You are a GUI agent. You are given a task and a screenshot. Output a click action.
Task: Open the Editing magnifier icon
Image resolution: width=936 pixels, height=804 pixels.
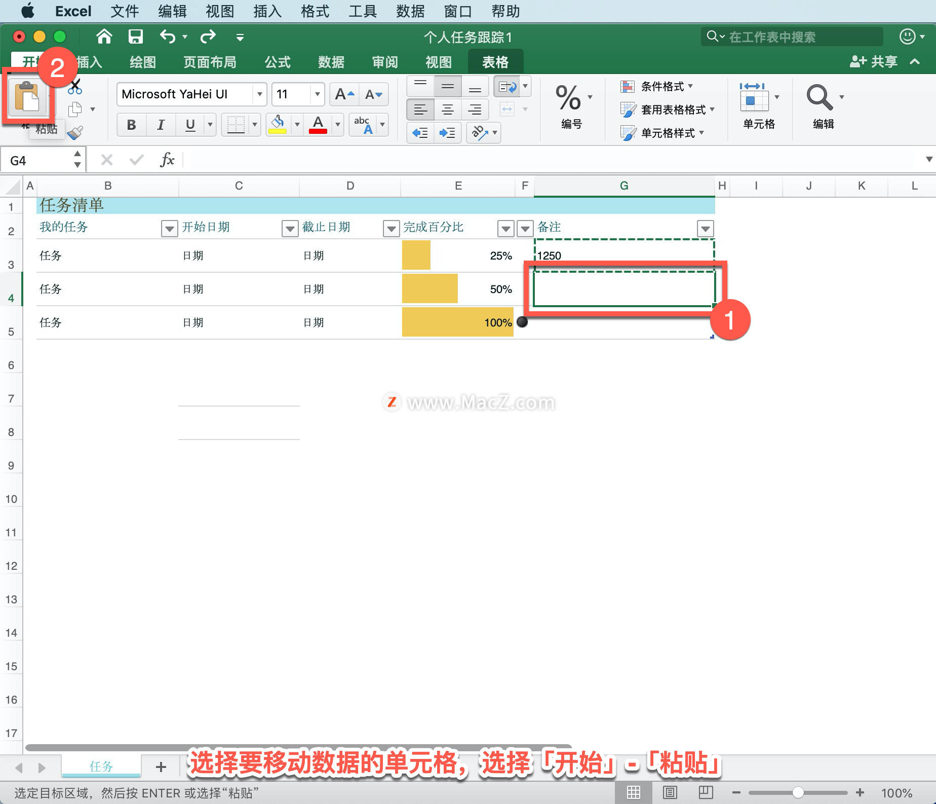820,97
